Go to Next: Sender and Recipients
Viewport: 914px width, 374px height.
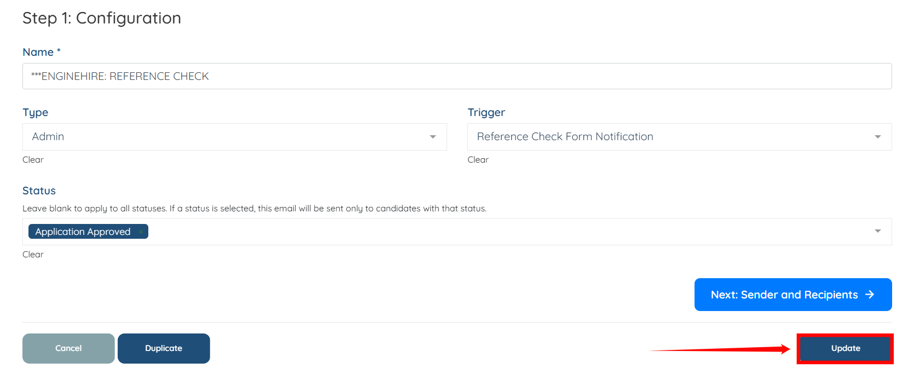tap(784, 295)
